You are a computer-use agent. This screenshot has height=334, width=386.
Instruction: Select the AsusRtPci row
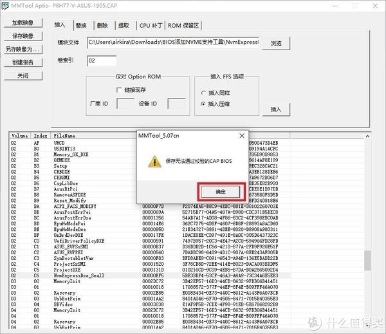(x=150, y=189)
